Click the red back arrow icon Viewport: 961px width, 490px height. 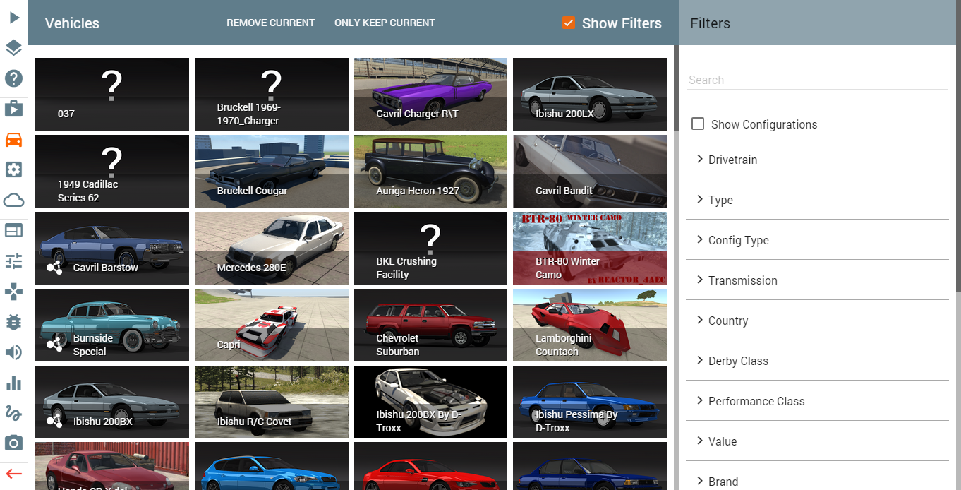(x=14, y=474)
